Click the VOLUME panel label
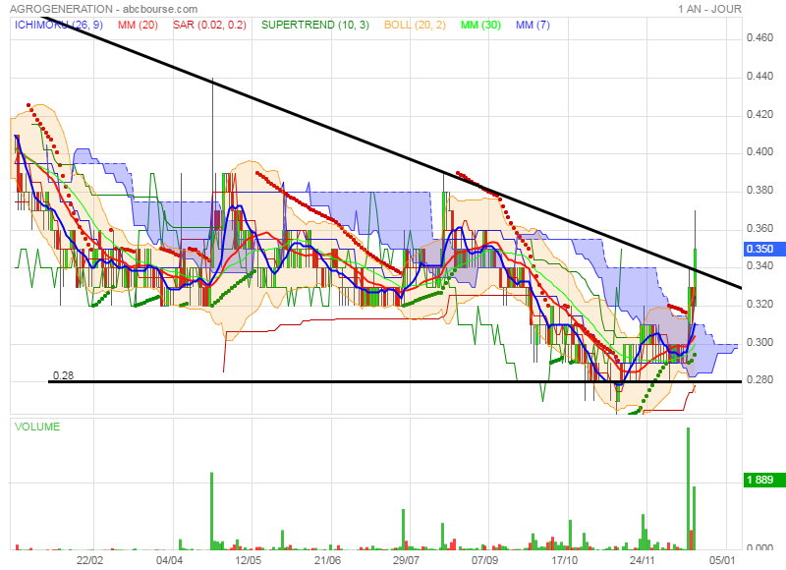Viewport: 786px width, 570px height. pyautogui.click(x=37, y=427)
